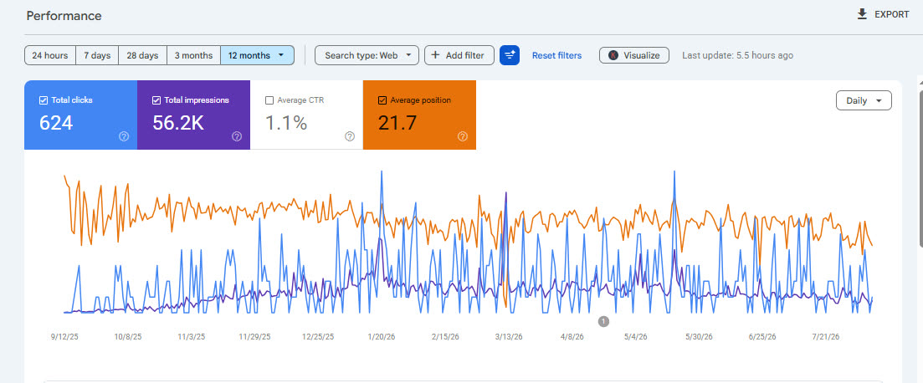Select the 28 days range tab
The width and height of the screenshot is (923, 383).
(142, 55)
